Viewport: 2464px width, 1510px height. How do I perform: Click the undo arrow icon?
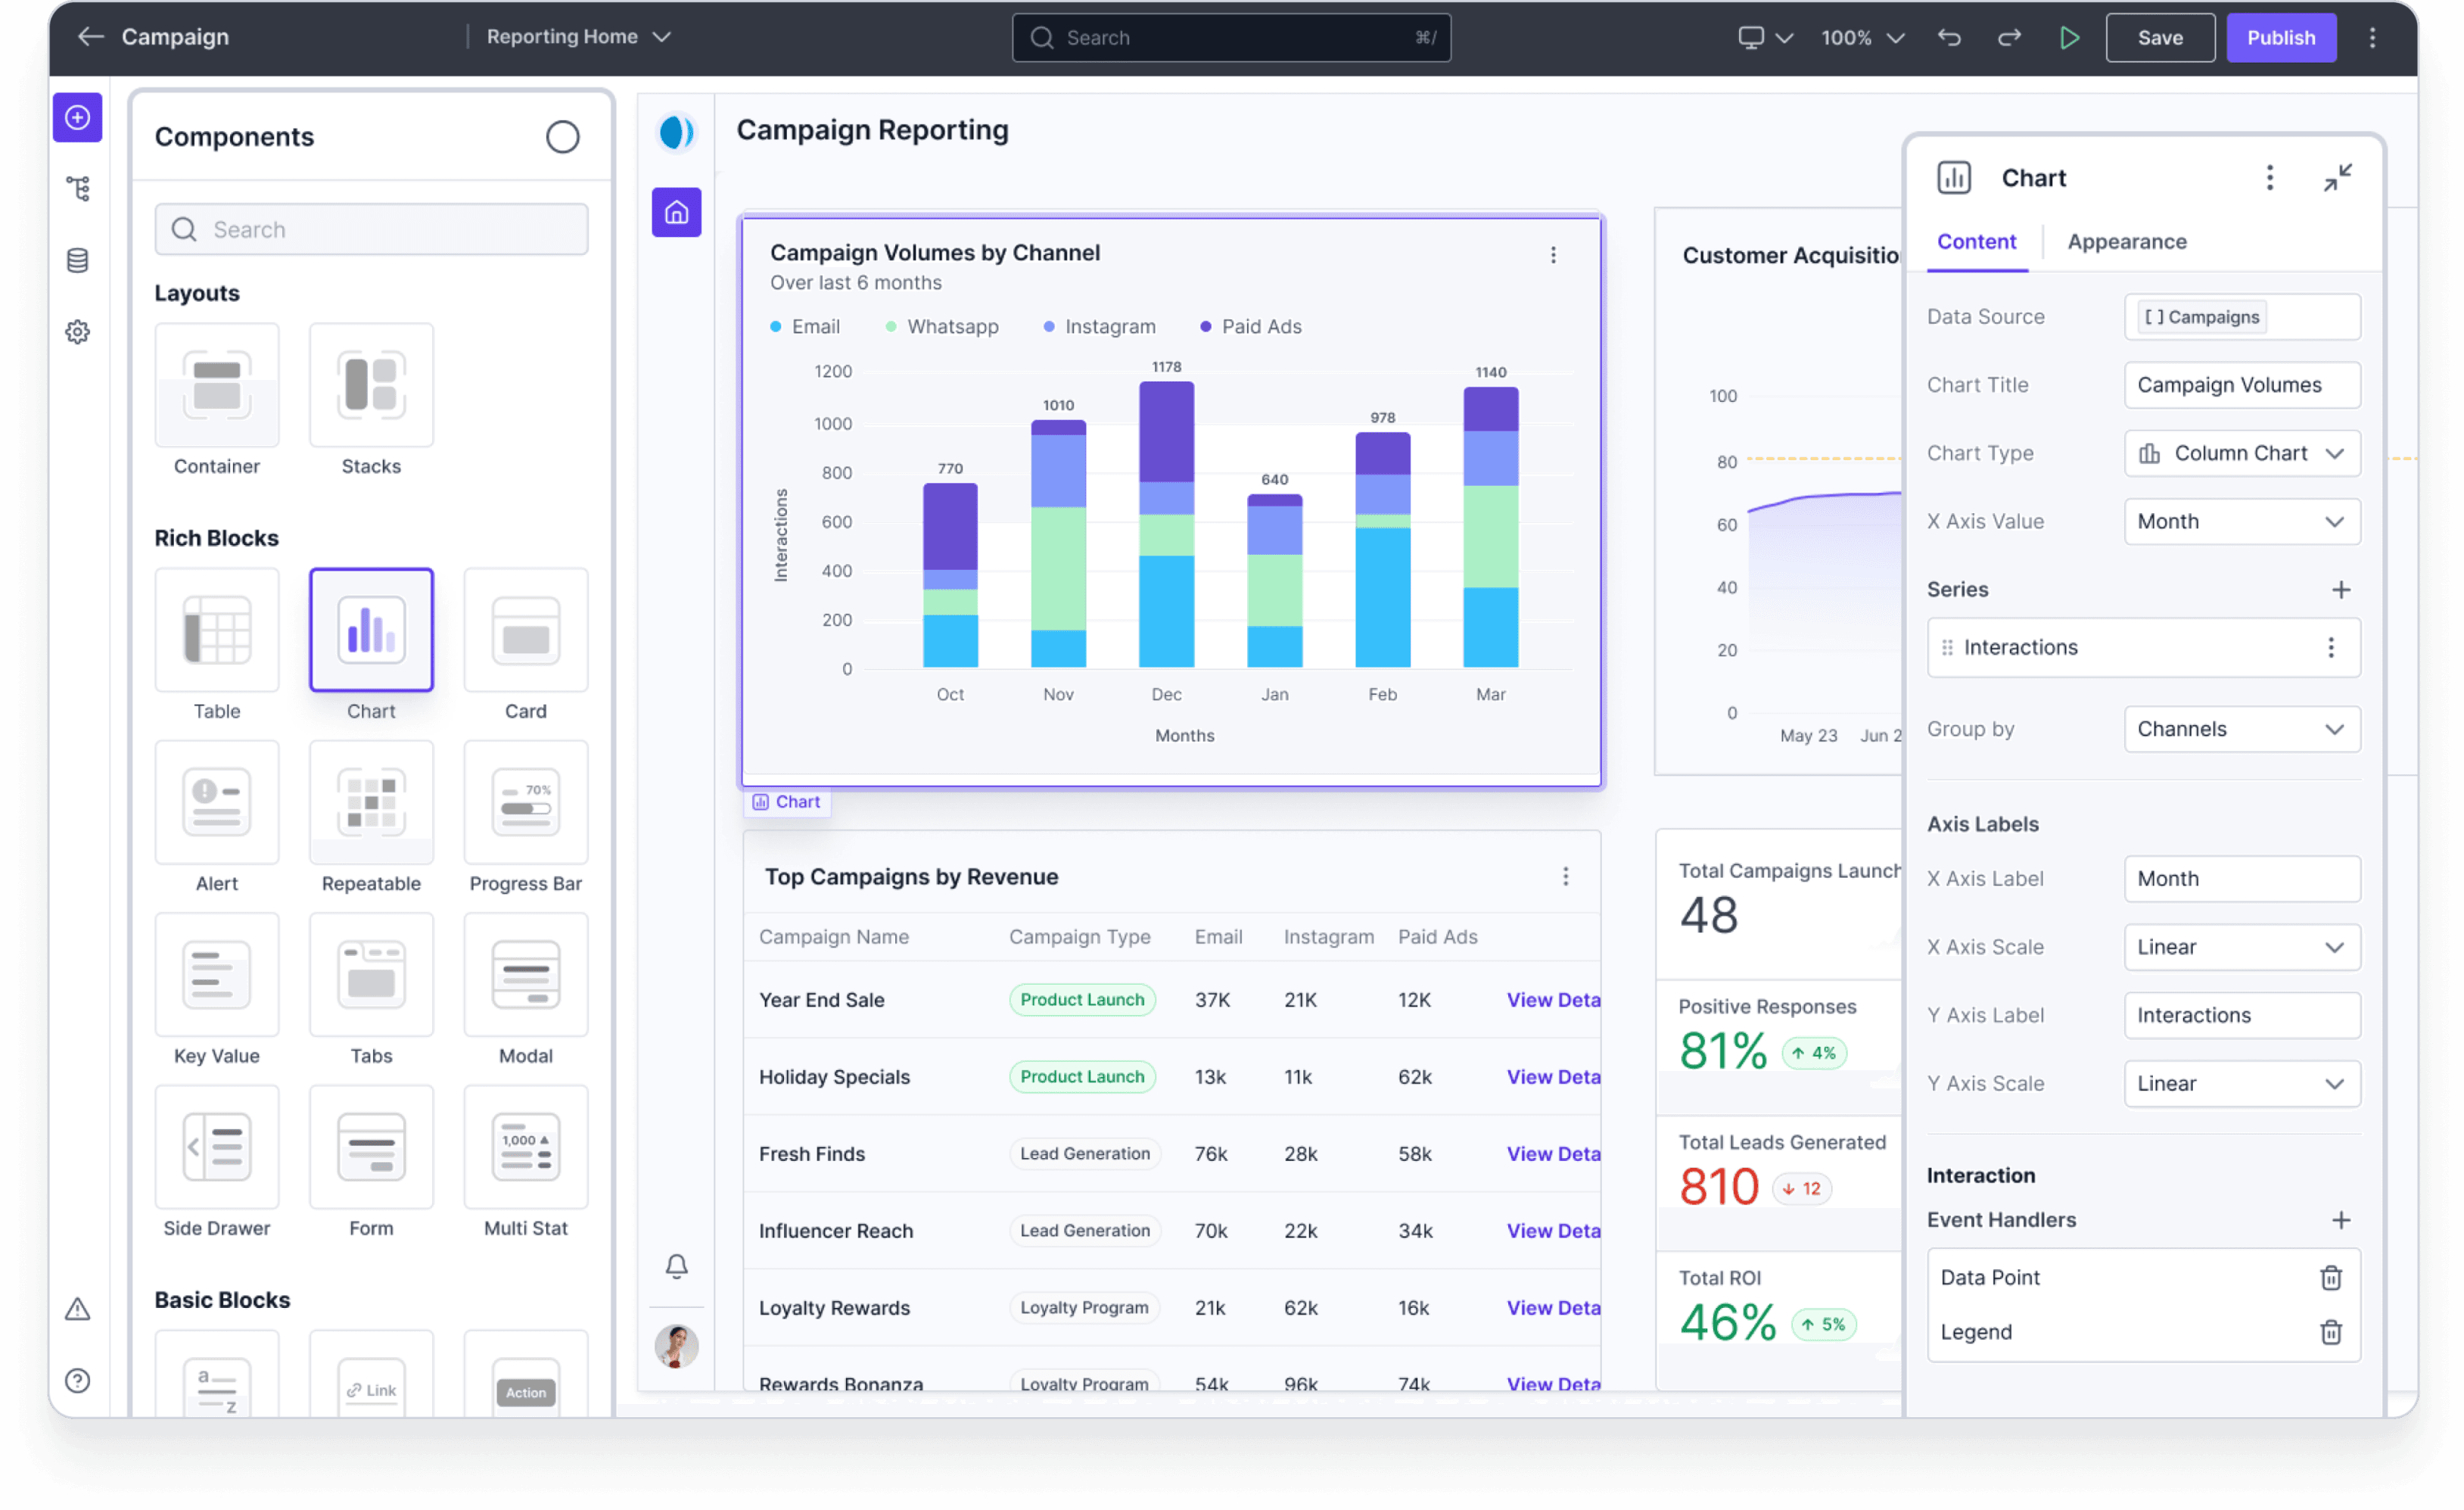pyautogui.click(x=1949, y=38)
